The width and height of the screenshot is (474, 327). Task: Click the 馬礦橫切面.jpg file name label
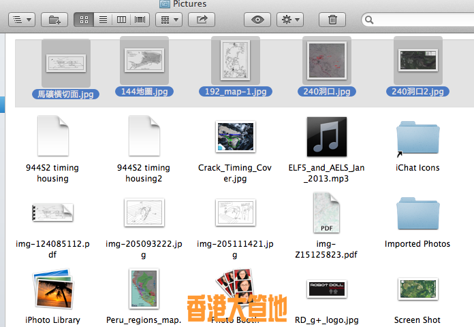(65, 94)
